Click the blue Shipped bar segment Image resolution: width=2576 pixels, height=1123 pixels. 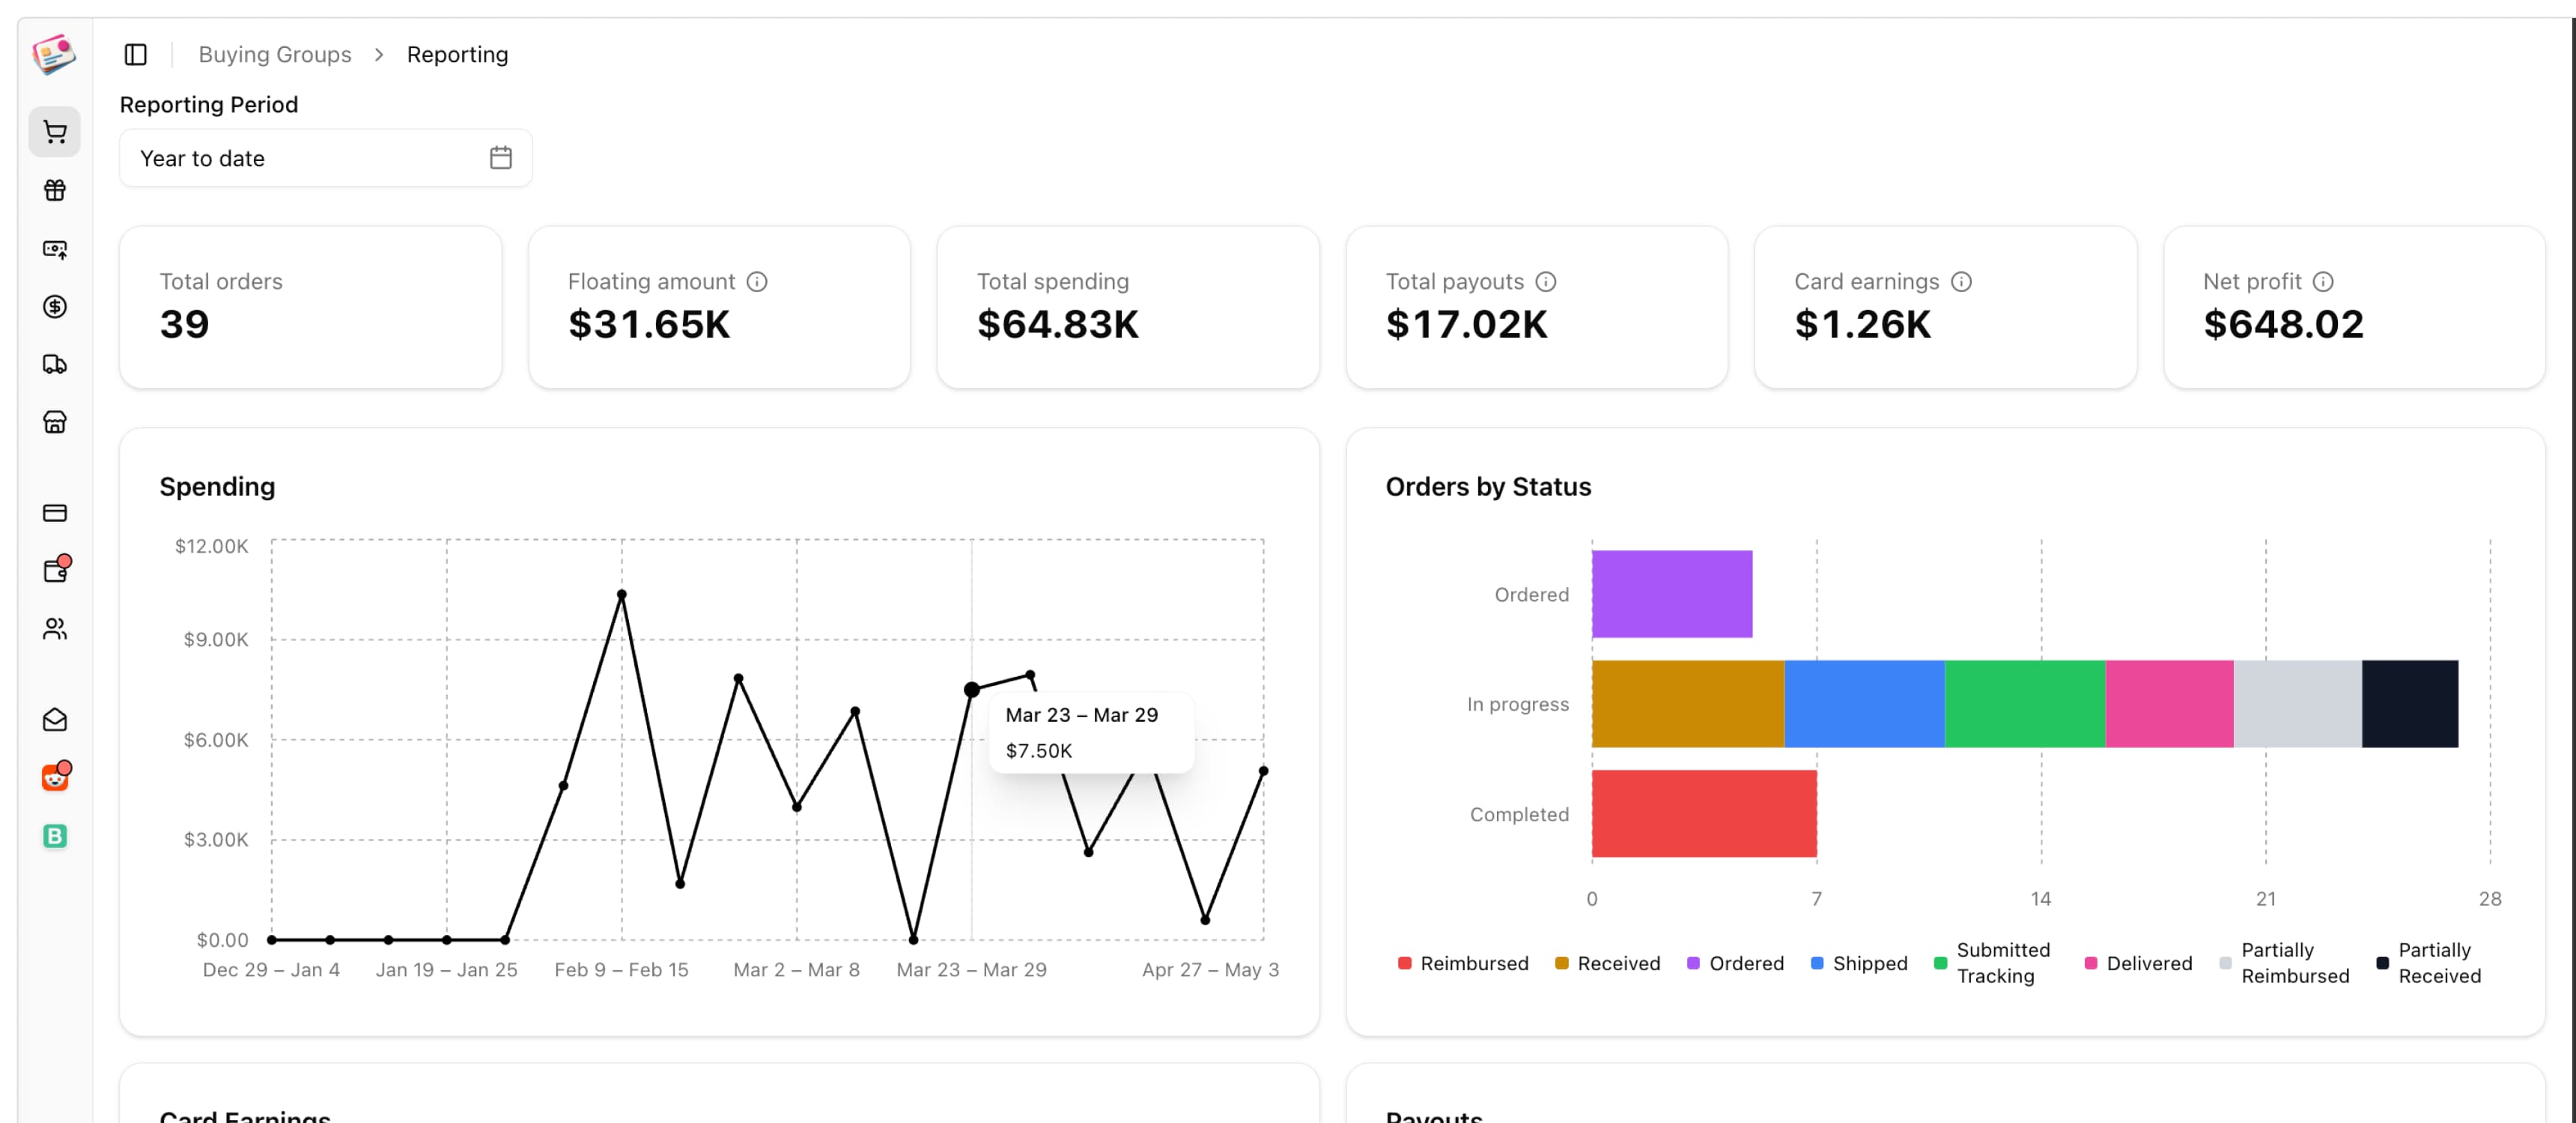coord(1865,704)
